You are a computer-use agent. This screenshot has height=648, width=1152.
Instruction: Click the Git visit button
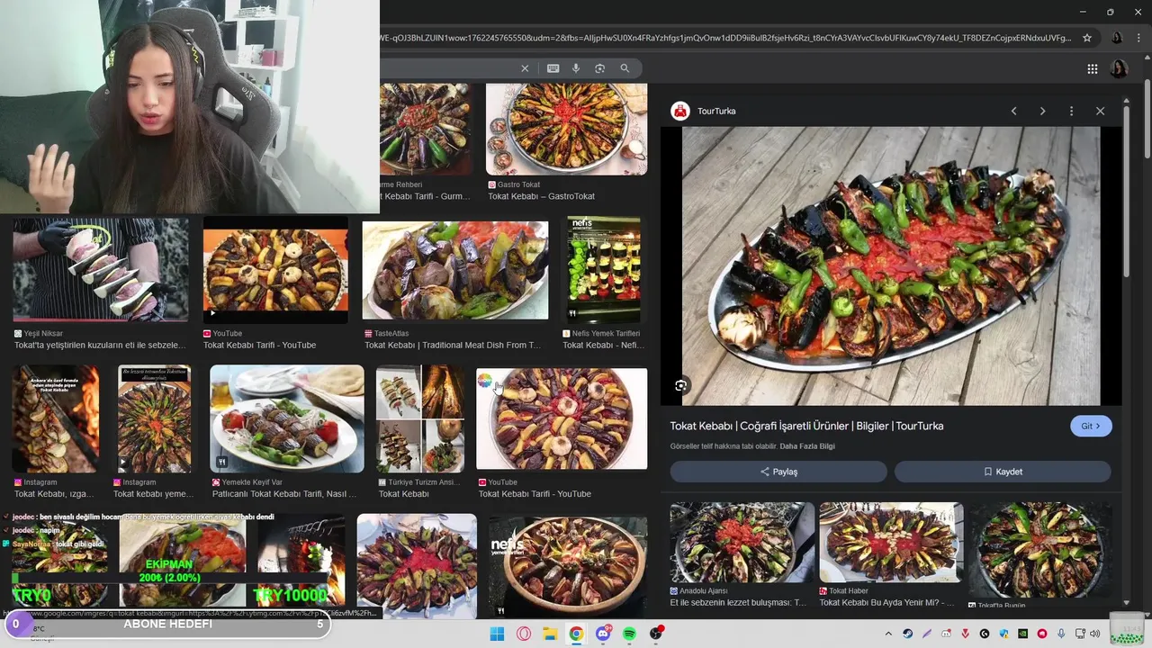tap(1091, 427)
